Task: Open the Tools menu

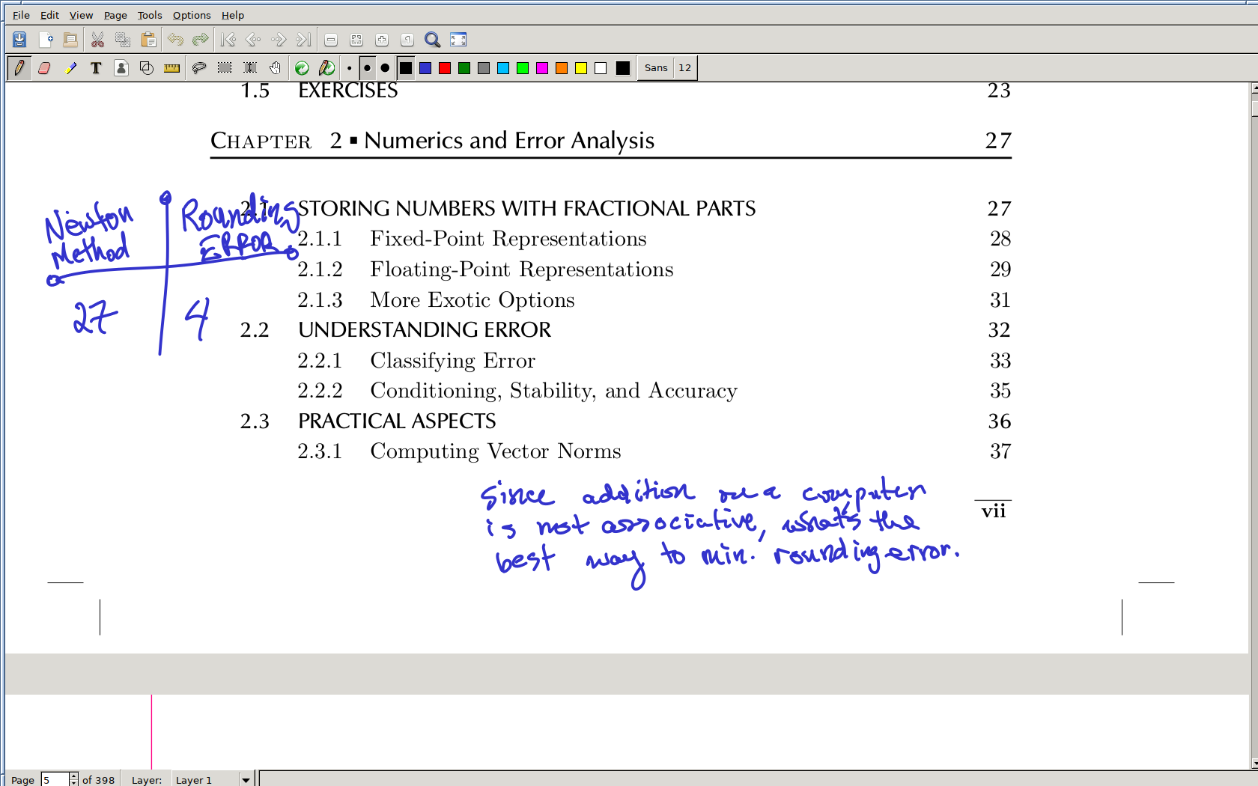Action: 149,15
